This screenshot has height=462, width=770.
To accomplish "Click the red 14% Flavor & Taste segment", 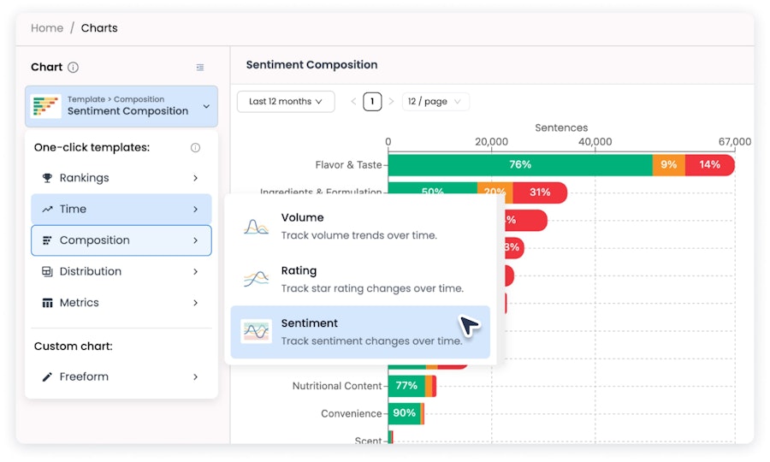I will pyautogui.click(x=709, y=165).
